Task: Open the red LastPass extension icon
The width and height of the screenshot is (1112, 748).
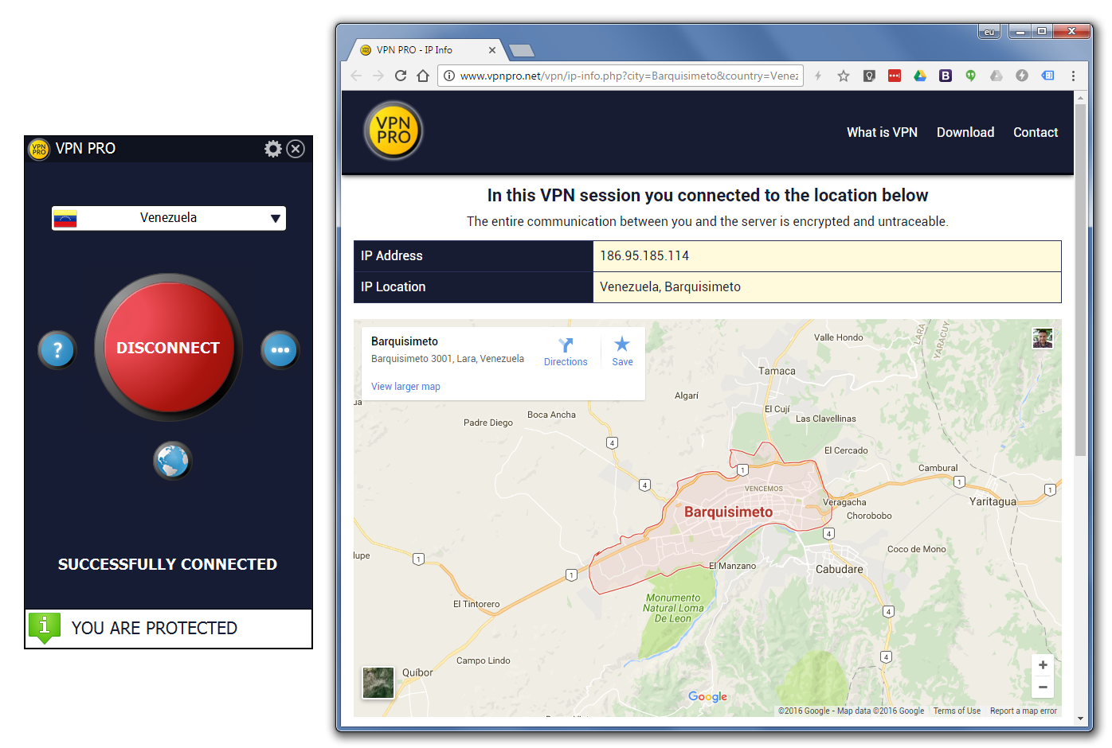Action: coord(895,76)
